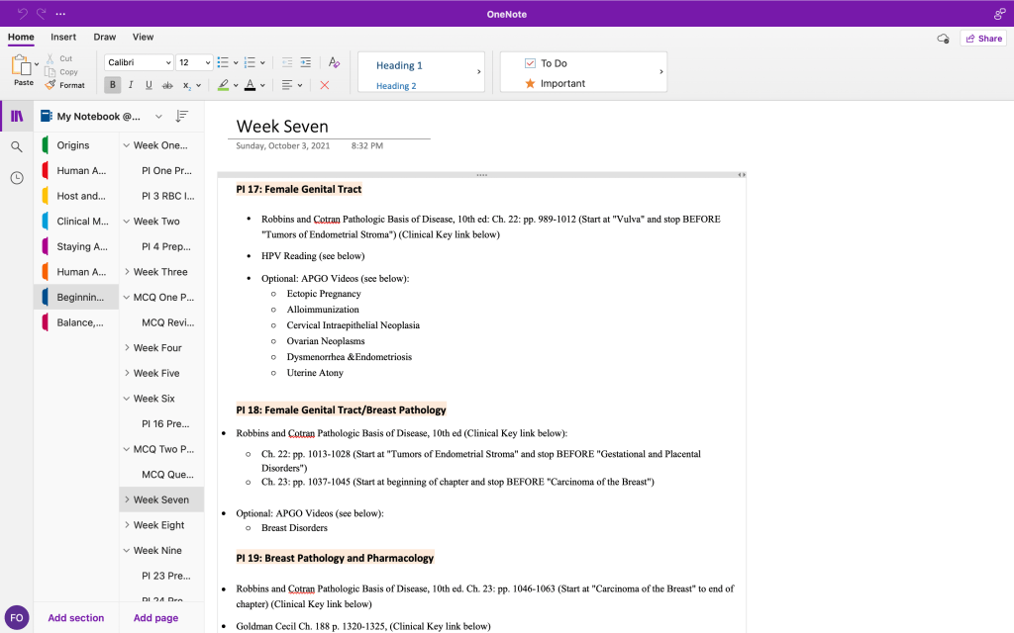Select the yellow text highlight color
This screenshot has width=1014, height=633.
pyautogui.click(x=223, y=85)
